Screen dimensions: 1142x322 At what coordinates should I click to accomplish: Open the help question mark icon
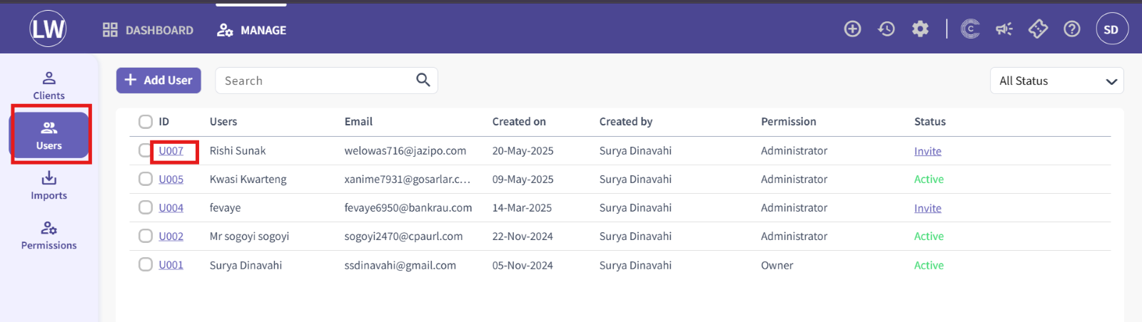[1072, 29]
